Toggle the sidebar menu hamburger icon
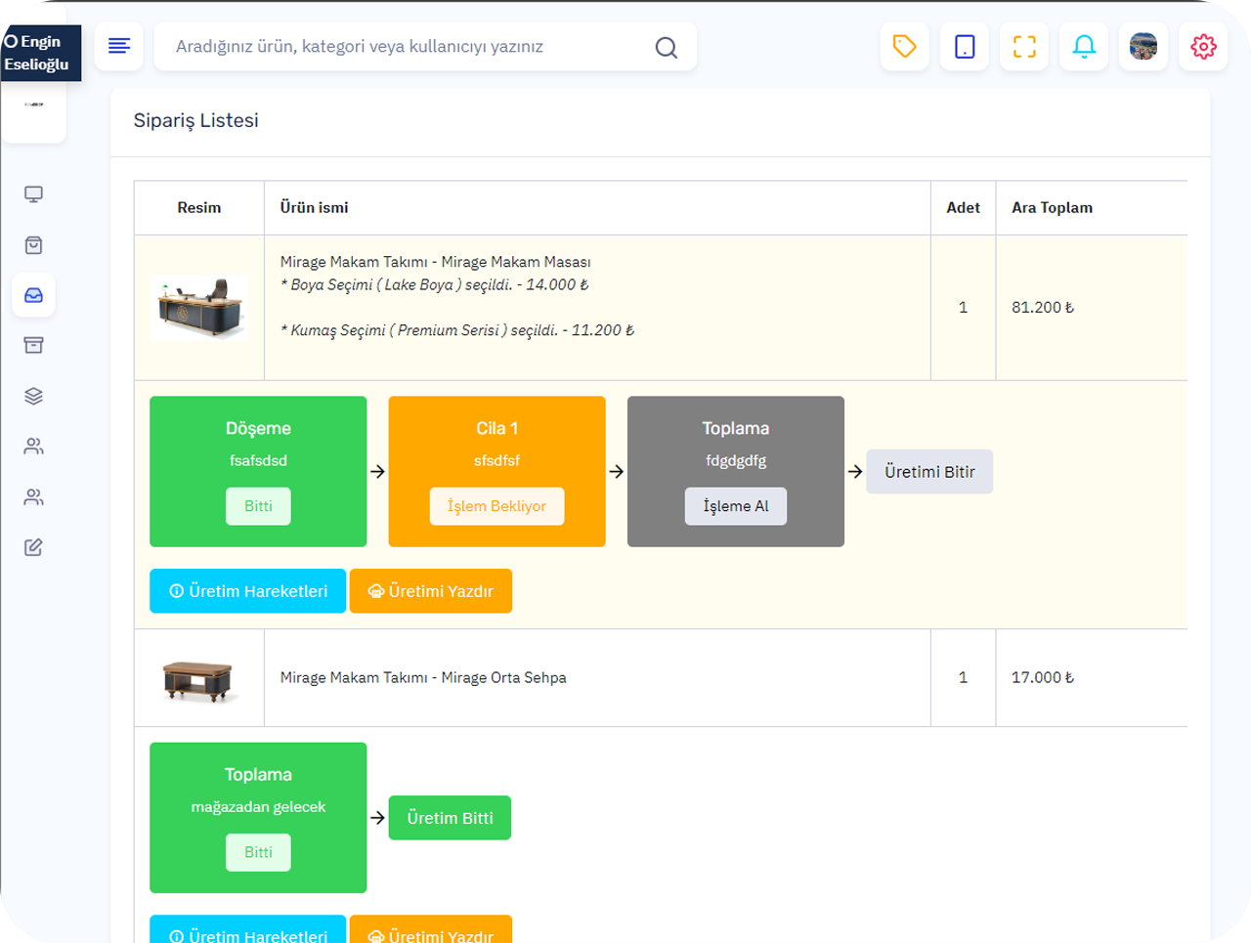 tap(119, 46)
